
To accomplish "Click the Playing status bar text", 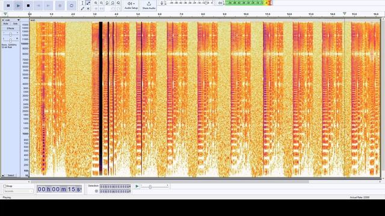I will (x=7, y=197).
